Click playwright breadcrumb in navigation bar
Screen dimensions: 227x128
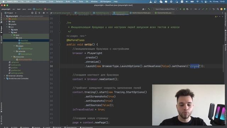pyautogui.click(x=6, y=9)
